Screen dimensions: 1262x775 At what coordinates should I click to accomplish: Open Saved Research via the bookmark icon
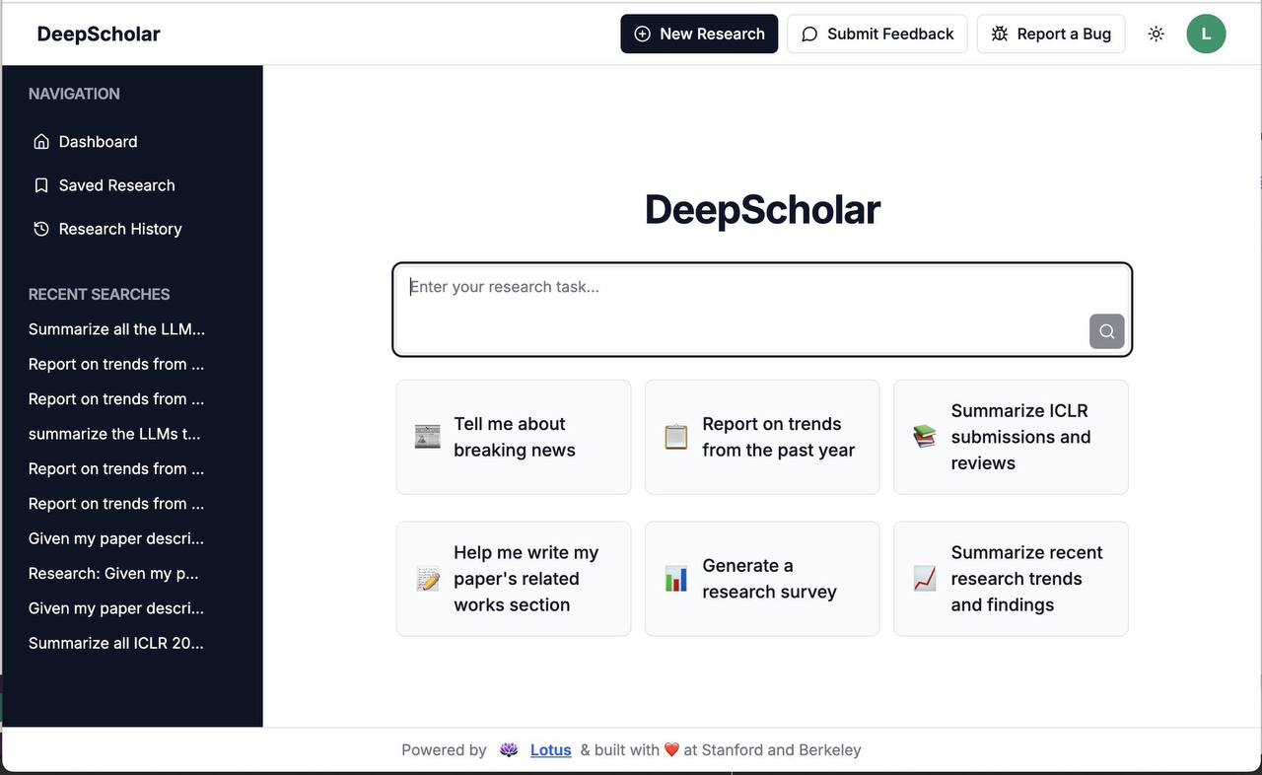pyautogui.click(x=40, y=184)
